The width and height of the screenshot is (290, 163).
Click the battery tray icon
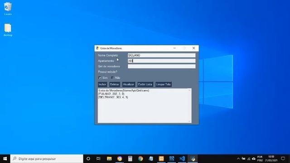tap(244, 158)
